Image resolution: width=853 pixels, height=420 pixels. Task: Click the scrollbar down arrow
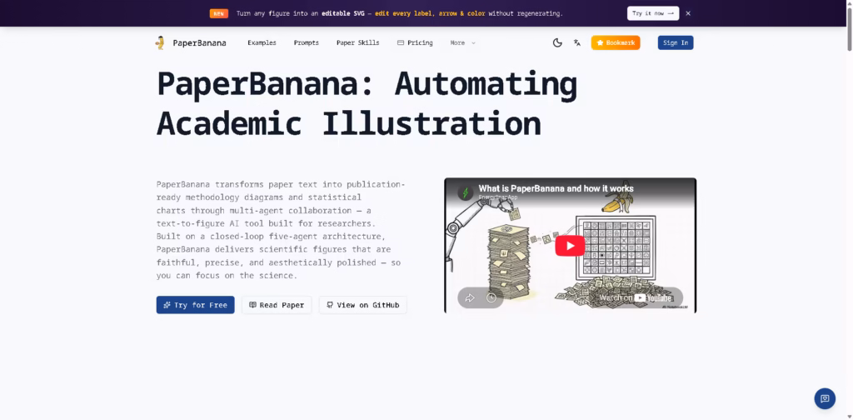point(849,416)
